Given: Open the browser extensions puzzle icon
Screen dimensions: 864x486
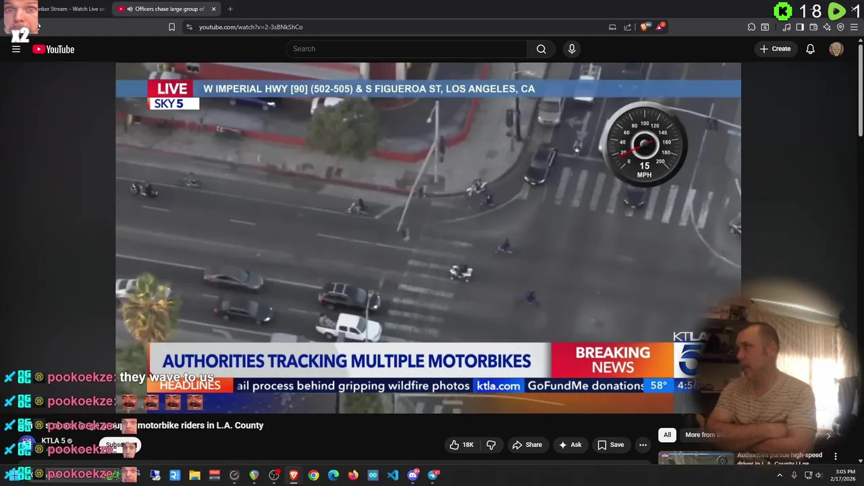Looking at the screenshot, I should pyautogui.click(x=751, y=27).
